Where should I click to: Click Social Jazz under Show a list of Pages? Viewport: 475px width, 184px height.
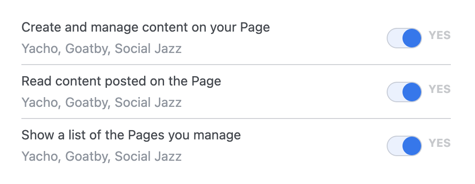pyautogui.click(x=148, y=157)
